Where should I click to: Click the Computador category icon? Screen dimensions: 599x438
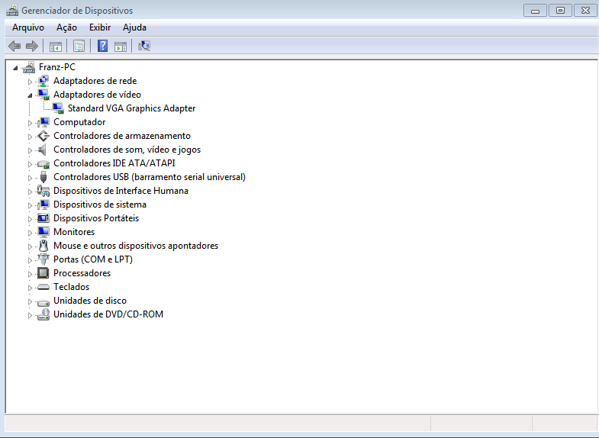(43, 122)
